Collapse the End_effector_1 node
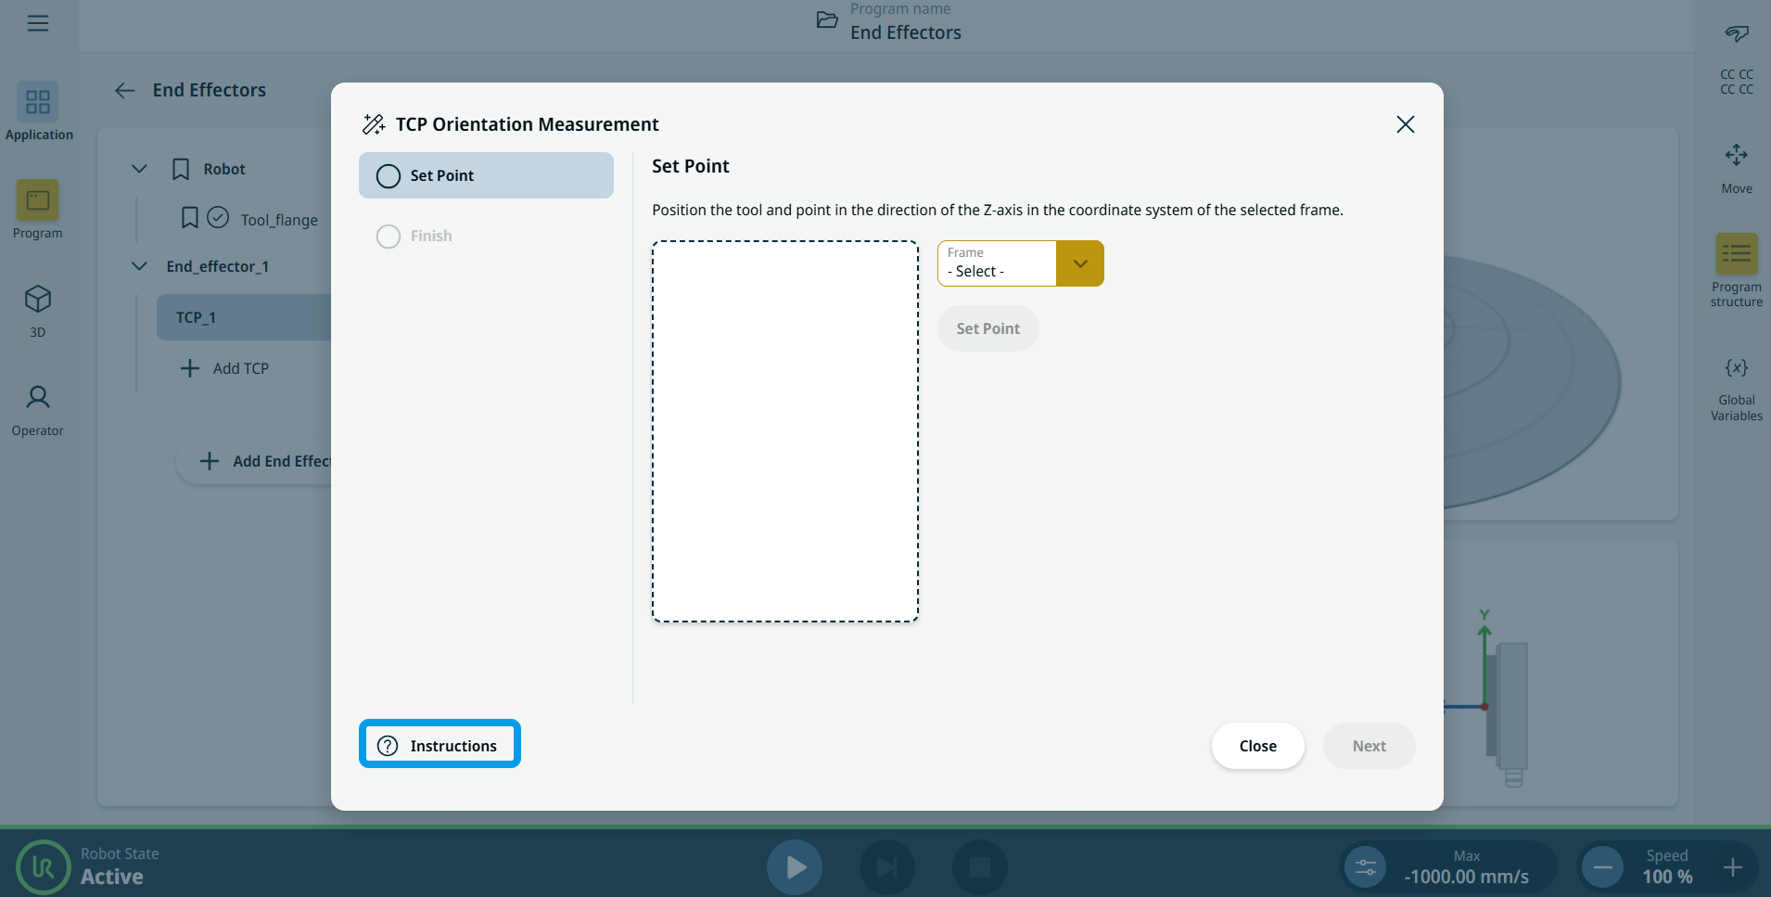1771x897 pixels. pos(139,266)
